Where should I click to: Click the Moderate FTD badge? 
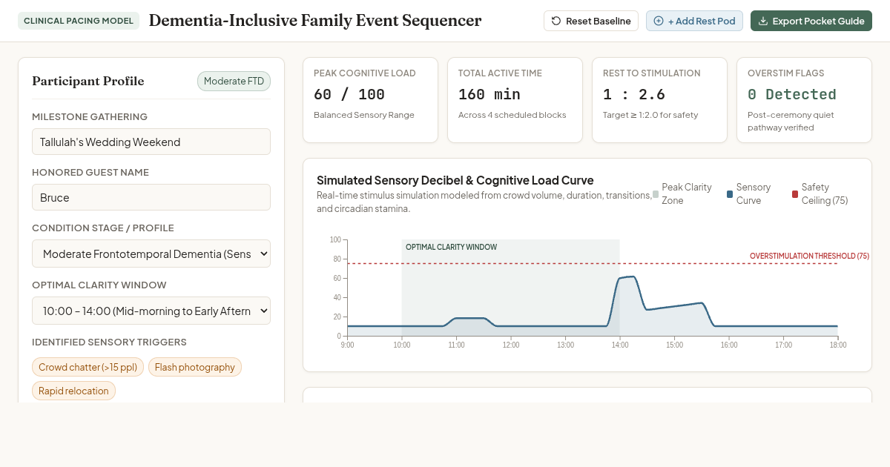coord(234,81)
